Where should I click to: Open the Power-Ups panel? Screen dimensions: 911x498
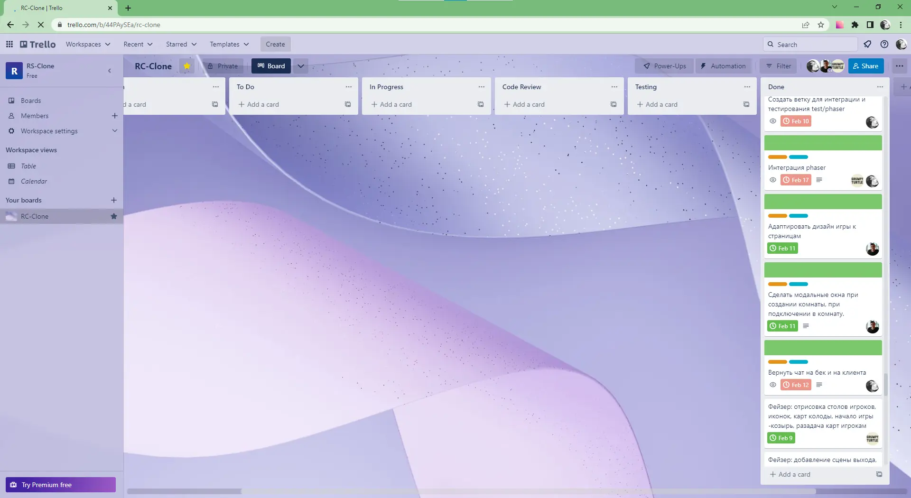click(x=664, y=66)
